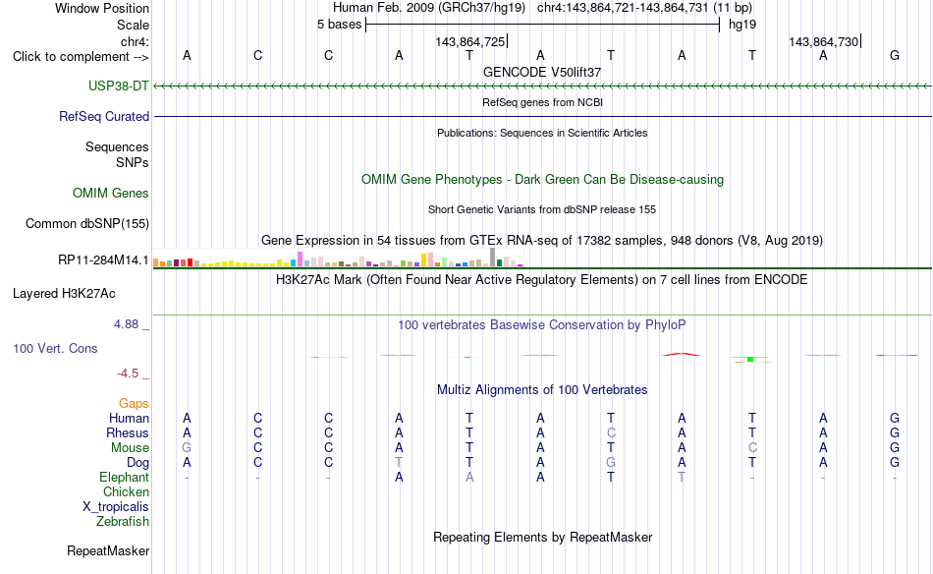Click the Scale label
The image size is (933, 574).
point(133,25)
